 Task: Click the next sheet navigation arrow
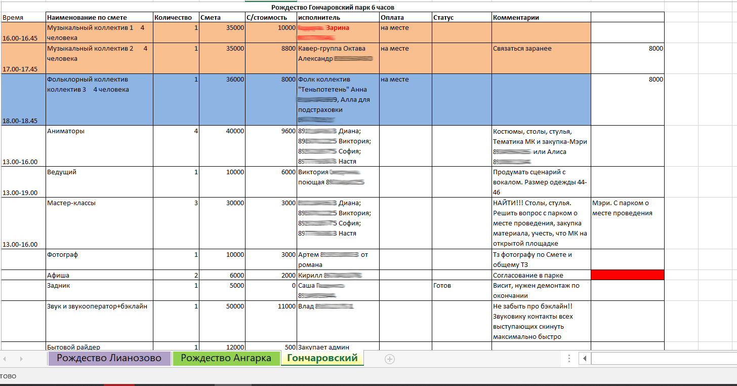click(21, 359)
